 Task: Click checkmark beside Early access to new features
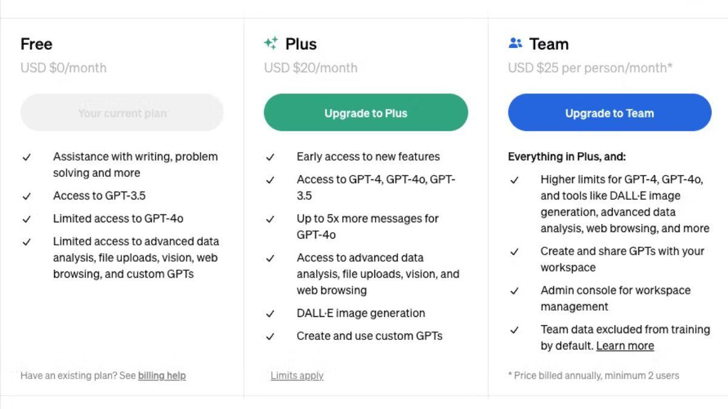point(271,157)
